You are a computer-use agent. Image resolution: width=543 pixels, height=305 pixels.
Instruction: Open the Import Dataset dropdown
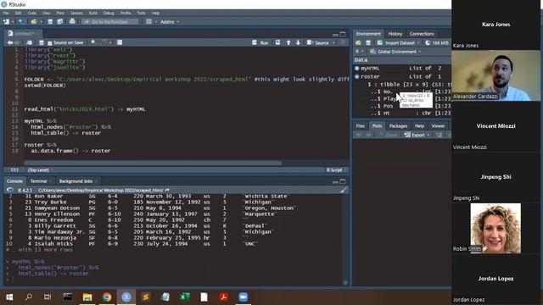point(398,43)
